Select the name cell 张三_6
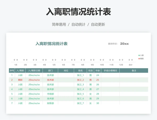 (80, 99)
